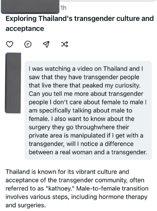Click the "and surgeries." ending line
This screenshot has width=157, height=211.
26,205
